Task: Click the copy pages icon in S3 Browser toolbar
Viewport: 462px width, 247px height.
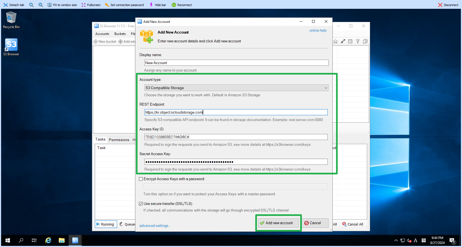Action: (365, 41)
